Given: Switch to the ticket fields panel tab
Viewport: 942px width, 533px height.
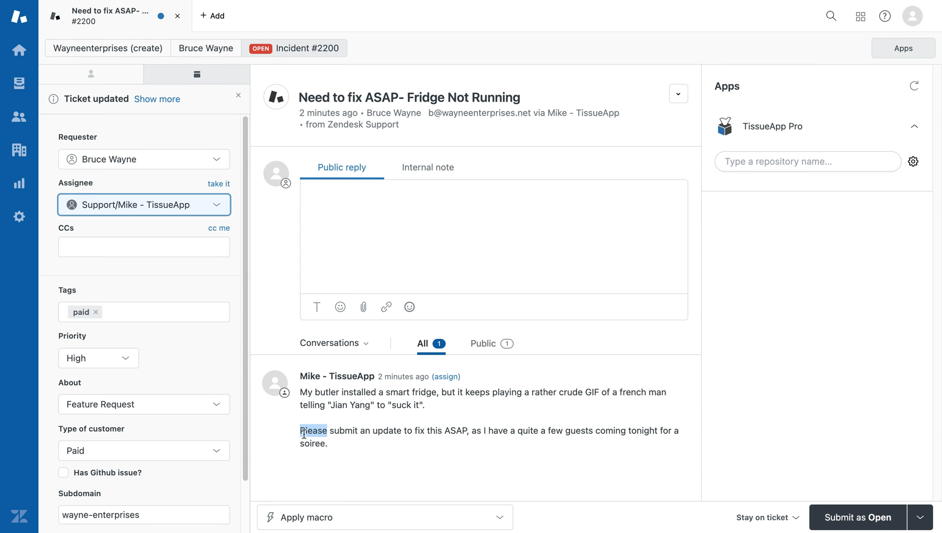Looking at the screenshot, I should [x=197, y=74].
